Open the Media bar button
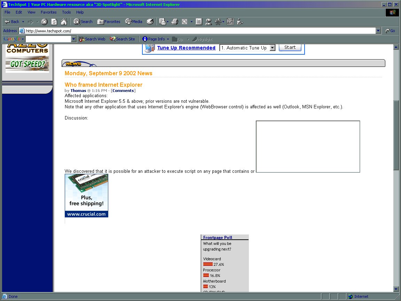 pyautogui.click(x=134, y=22)
